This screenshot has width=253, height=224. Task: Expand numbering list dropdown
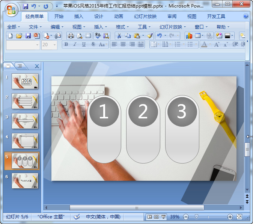pyautogui.click(x=184, y=44)
